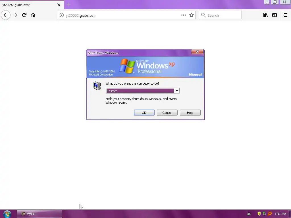Click the yellow security shield tray icon
Viewport: 291px width, 218px height.
(259, 214)
